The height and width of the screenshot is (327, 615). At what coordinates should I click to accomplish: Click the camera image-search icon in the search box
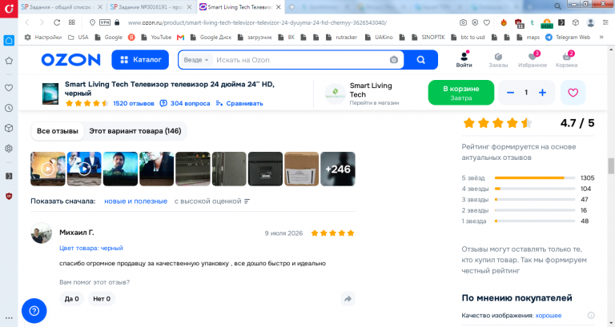click(x=393, y=60)
